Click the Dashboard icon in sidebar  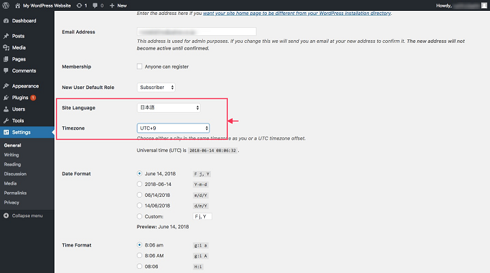[x=6, y=20]
